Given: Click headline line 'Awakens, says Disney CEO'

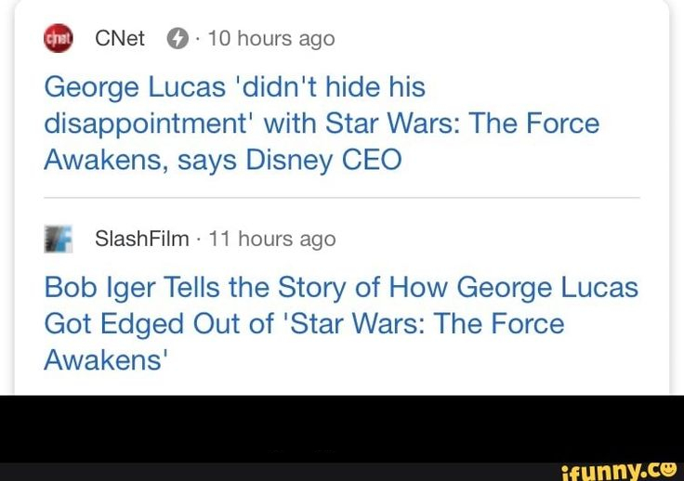Looking at the screenshot, I should [x=223, y=160].
